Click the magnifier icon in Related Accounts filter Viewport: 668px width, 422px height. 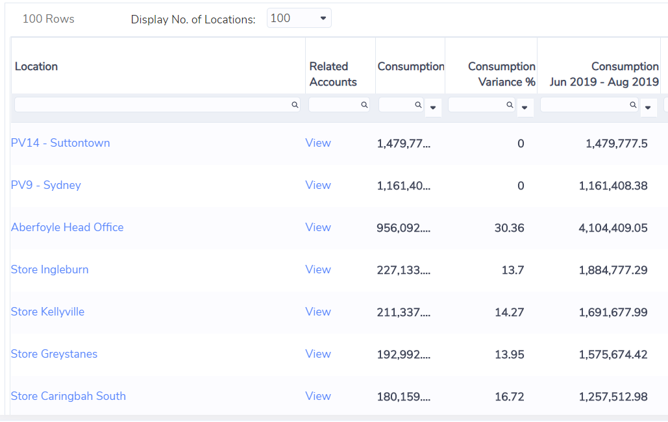[x=364, y=105]
